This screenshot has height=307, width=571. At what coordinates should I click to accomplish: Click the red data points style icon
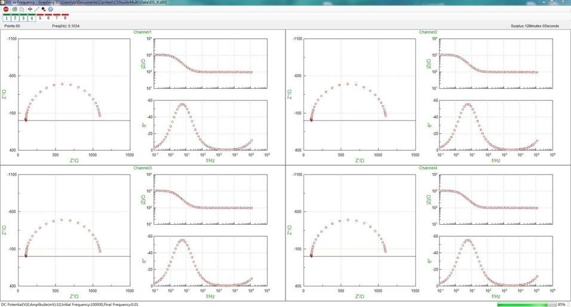tap(44, 10)
